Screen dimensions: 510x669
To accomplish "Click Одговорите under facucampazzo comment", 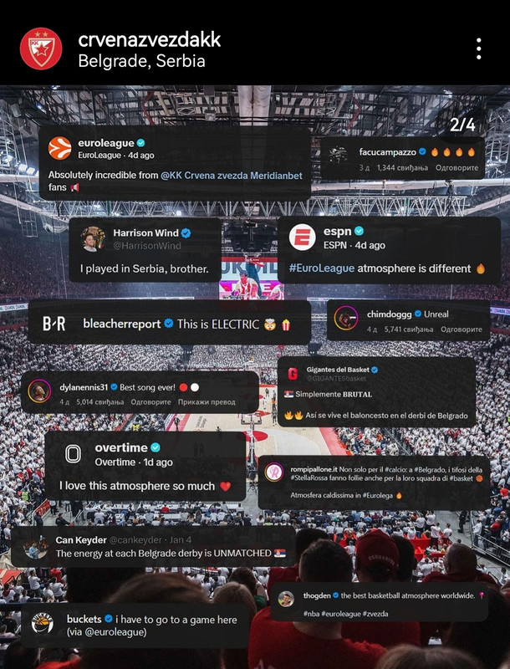I will (x=456, y=168).
